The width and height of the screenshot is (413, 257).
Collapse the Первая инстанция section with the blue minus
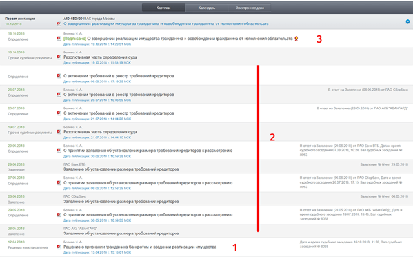point(407,21)
